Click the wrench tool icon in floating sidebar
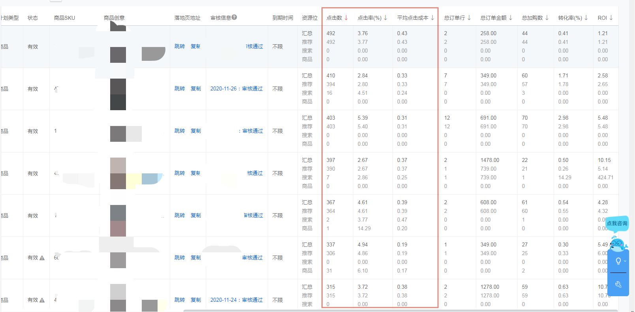 [618, 284]
